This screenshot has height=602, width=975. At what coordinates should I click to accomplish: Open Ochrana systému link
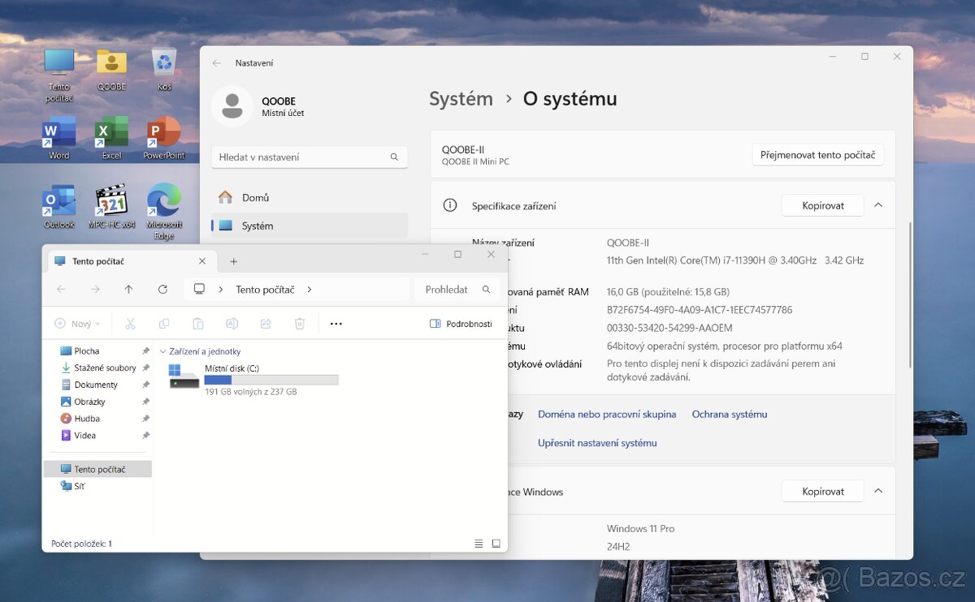729,415
